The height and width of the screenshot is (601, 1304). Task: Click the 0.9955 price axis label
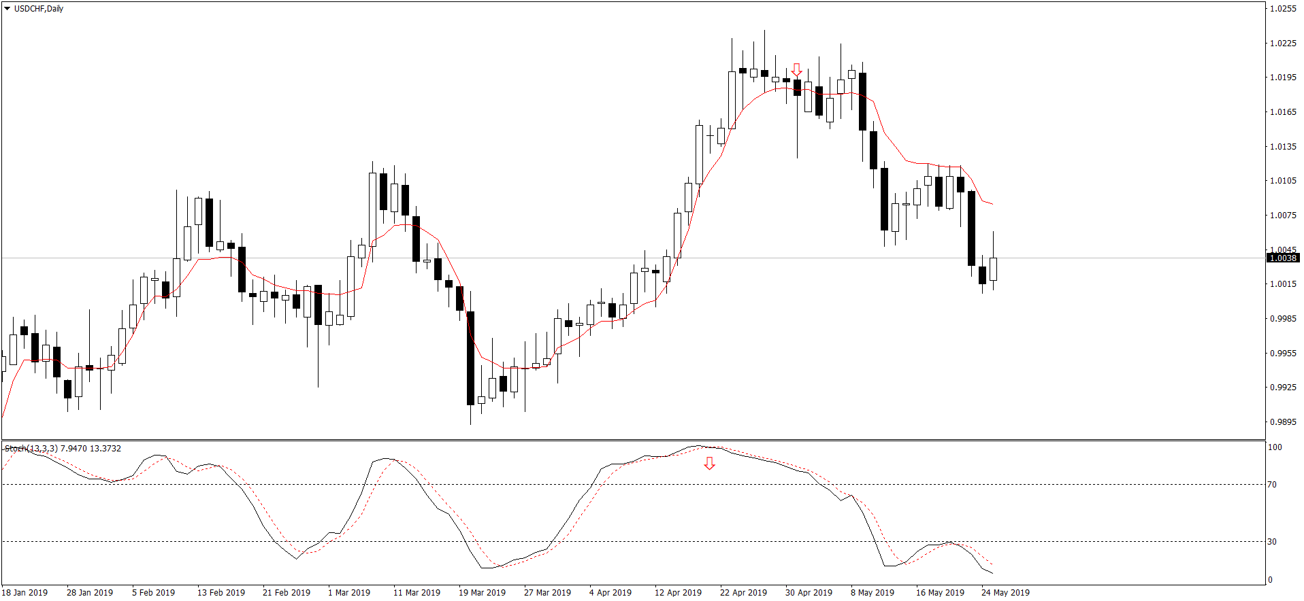click(x=1283, y=354)
